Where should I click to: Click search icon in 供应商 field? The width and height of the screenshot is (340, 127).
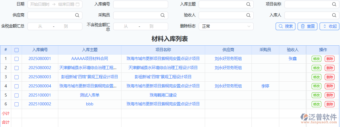coord(77,15)
